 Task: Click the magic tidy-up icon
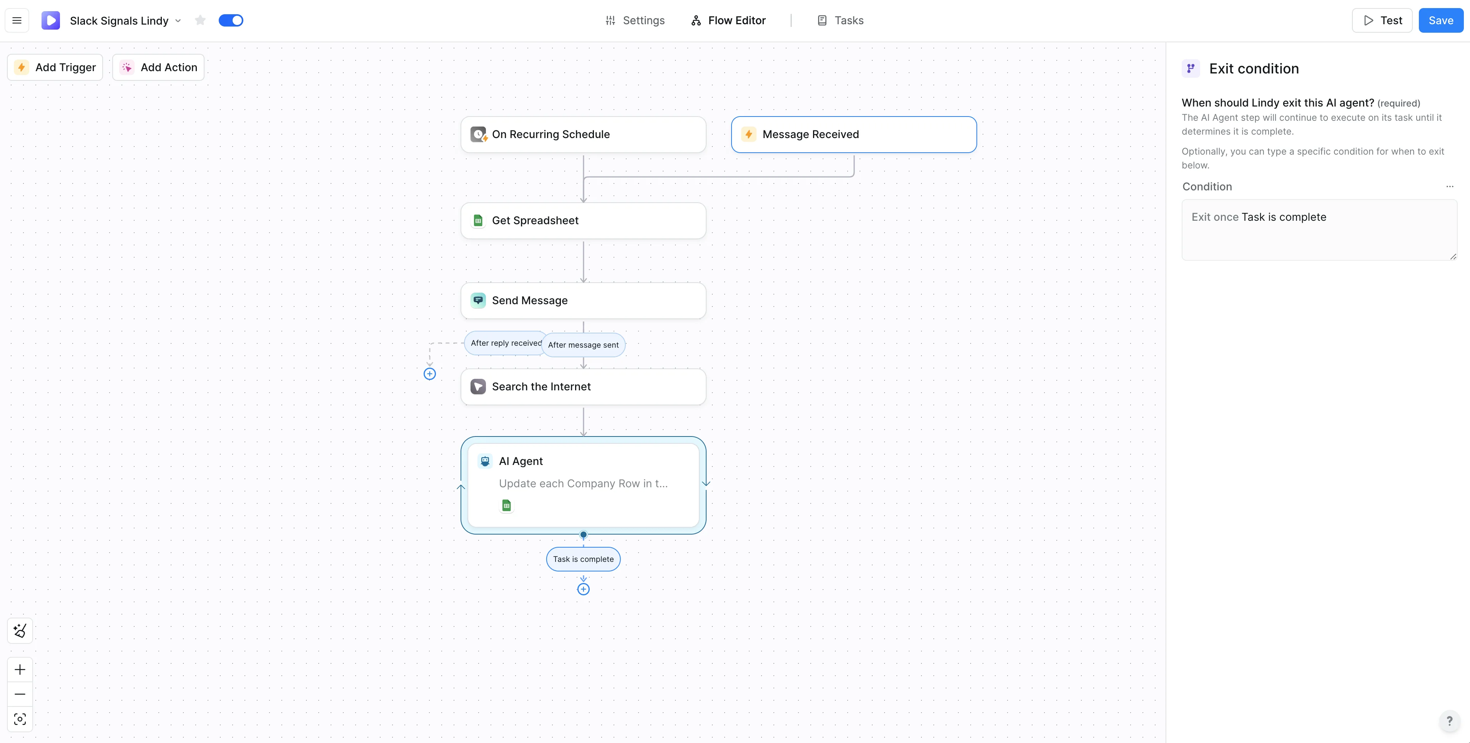[20, 630]
